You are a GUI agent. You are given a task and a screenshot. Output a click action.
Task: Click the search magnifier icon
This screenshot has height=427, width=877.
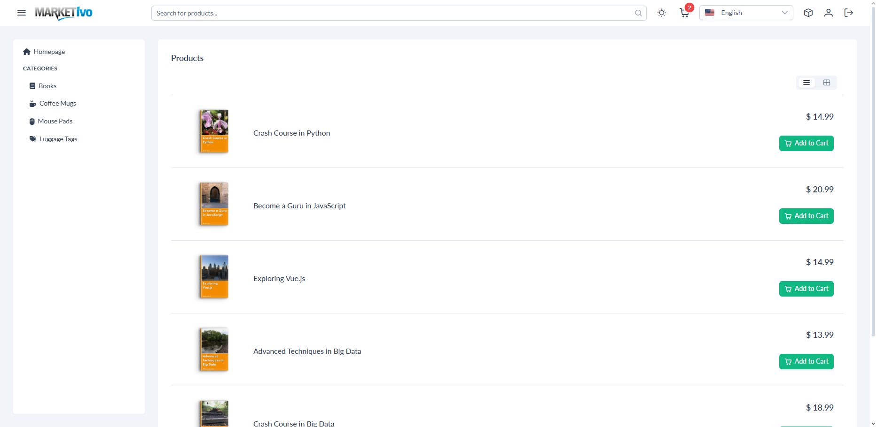[x=638, y=13]
